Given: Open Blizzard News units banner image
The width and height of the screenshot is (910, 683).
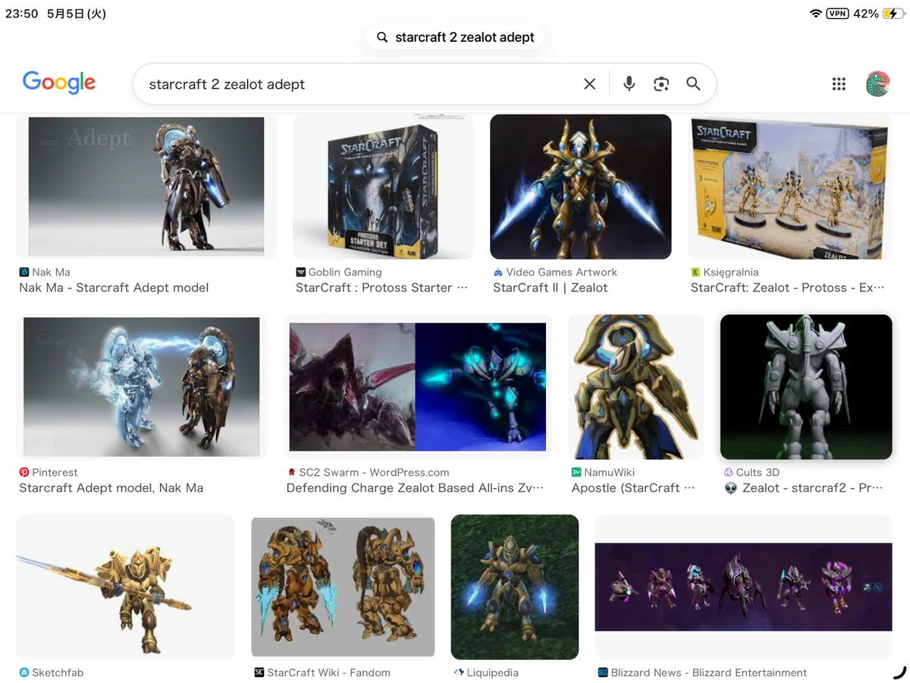Looking at the screenshot, I should pyautogui.click(x=743, y=587).
